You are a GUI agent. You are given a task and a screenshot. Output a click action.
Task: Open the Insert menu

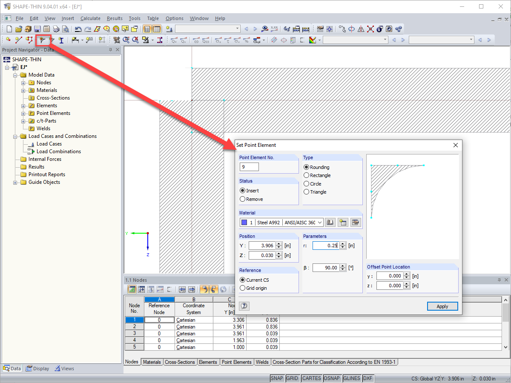[68, 18]
